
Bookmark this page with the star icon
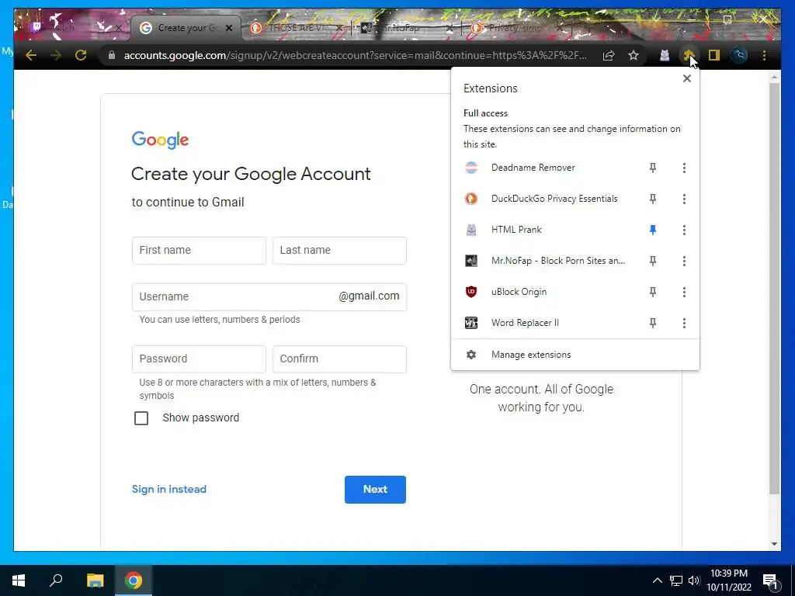click(634, 55)
